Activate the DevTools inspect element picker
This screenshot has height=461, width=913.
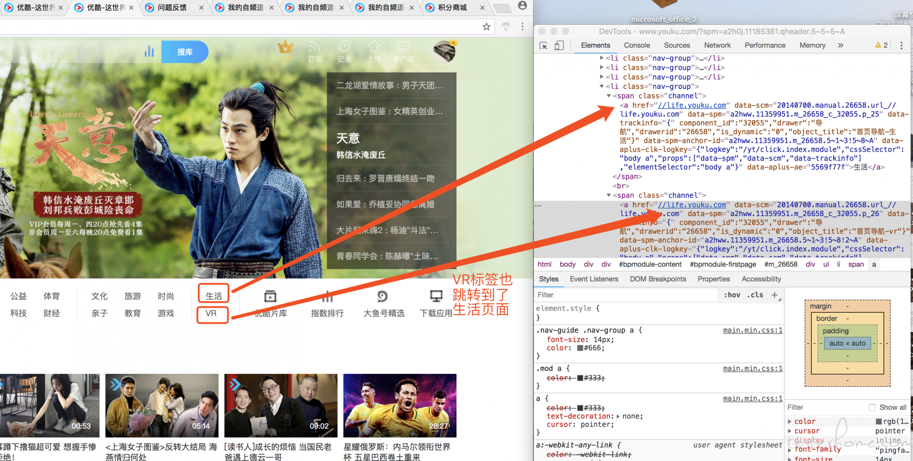(x=544, y=46)
